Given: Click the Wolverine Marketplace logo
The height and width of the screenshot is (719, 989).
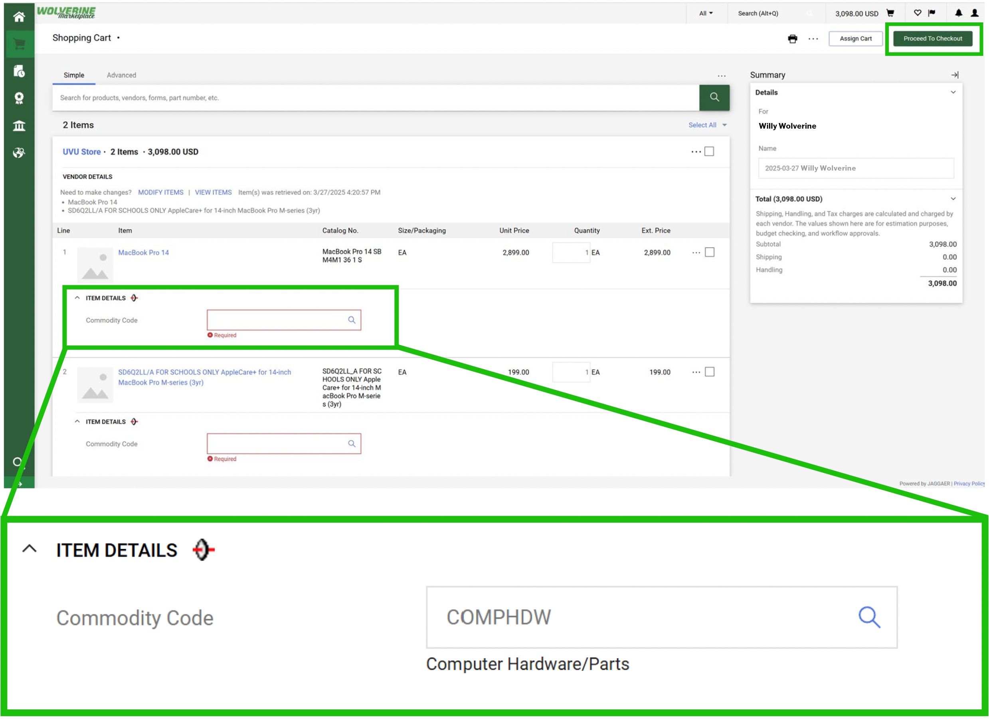Looking at the screenshot, I should pyautogui.click(x=66, y=12).
